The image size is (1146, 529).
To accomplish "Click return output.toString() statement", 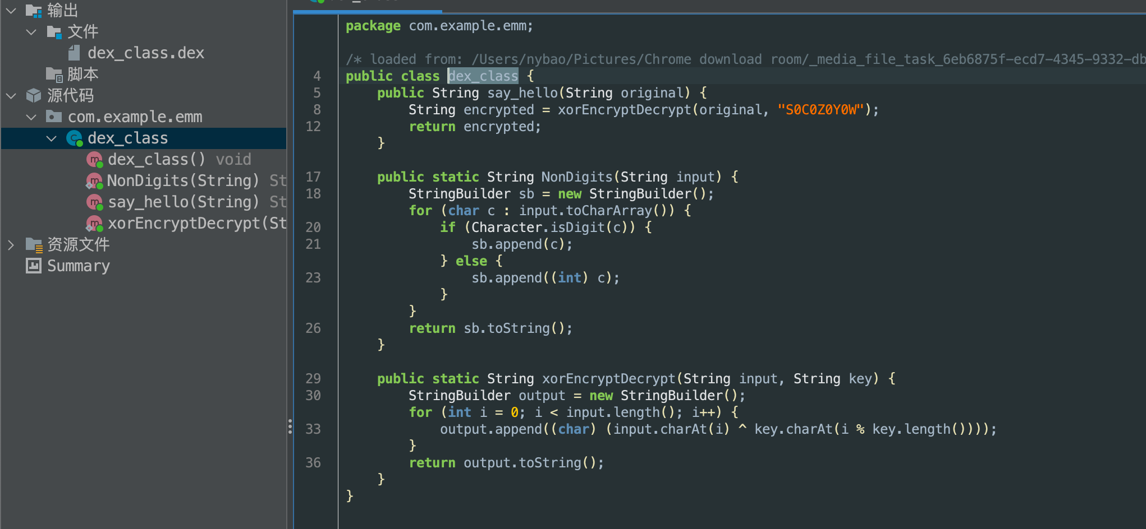I will (507, 463).
